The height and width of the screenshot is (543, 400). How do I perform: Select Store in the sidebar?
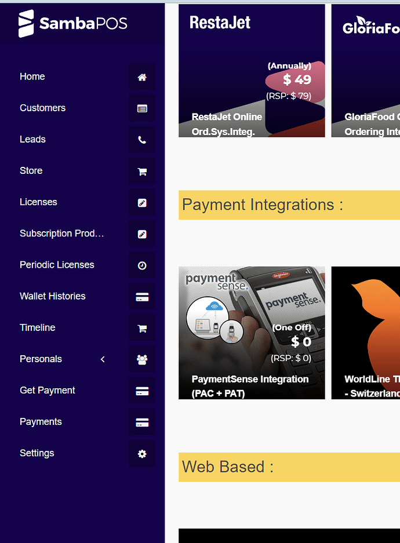click(x=31, y=171)
